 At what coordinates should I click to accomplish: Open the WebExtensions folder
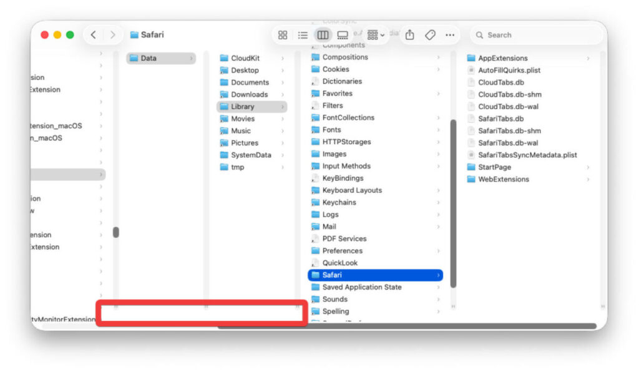(529, 179)
